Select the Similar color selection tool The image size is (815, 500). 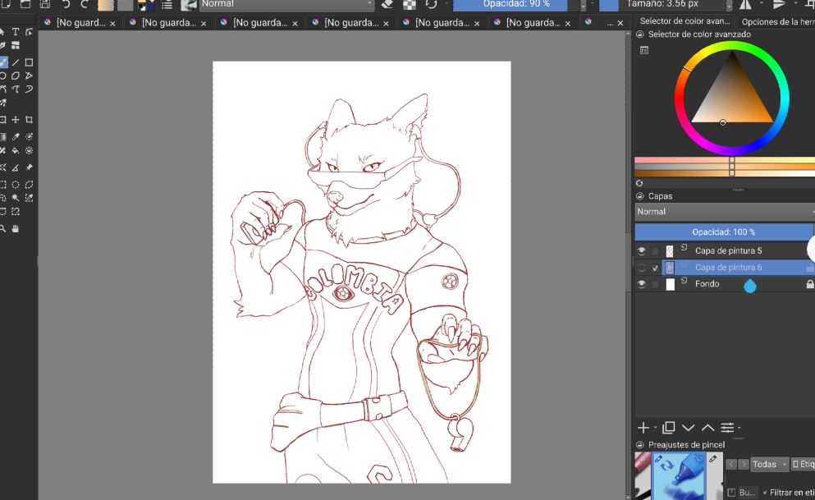[x=29, y=198]
